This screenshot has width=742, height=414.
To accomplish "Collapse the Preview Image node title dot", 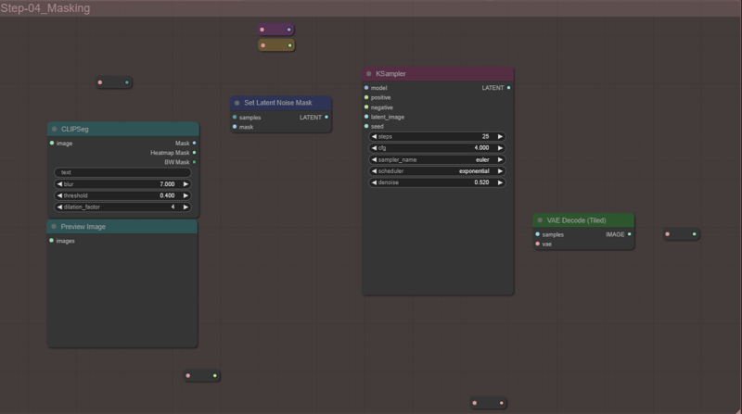I will point(54,226).
